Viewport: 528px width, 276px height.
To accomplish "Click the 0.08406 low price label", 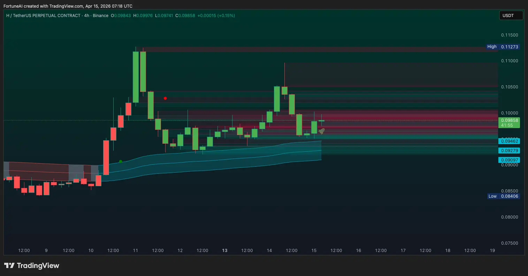I will coord(510,196).
